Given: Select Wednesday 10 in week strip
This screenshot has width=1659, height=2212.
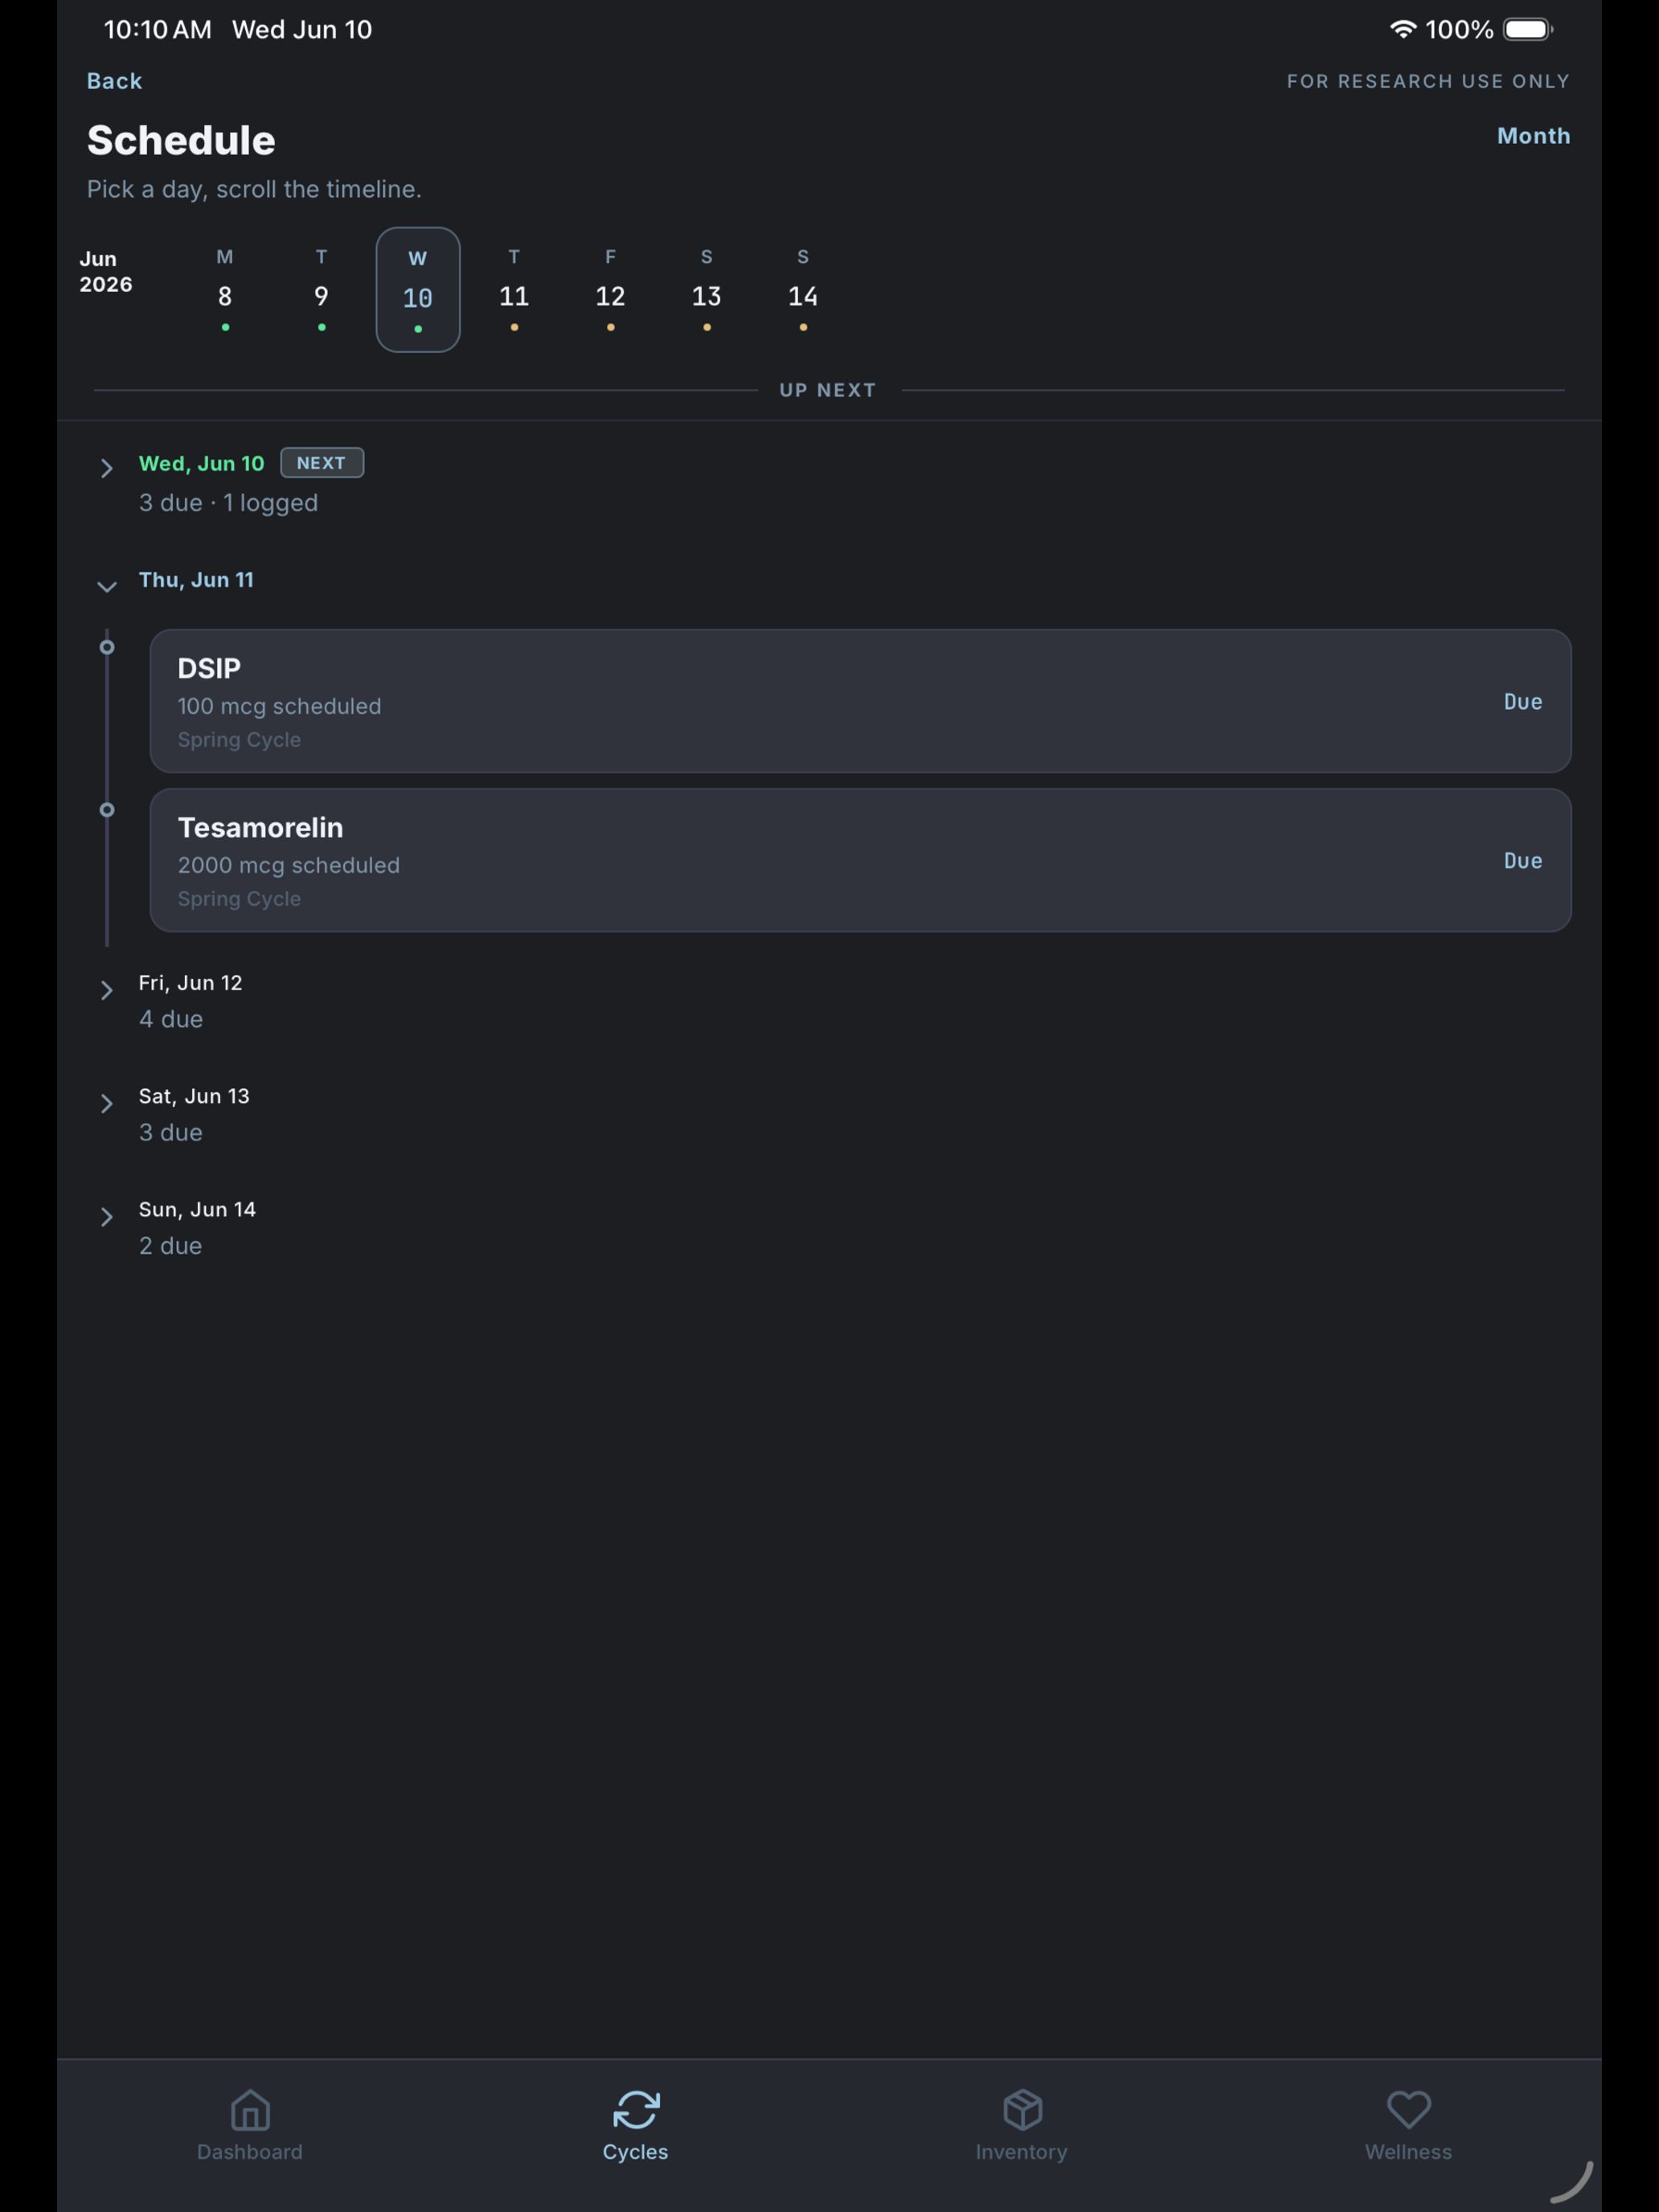Looking at the screenshot, I should [418, 290].
